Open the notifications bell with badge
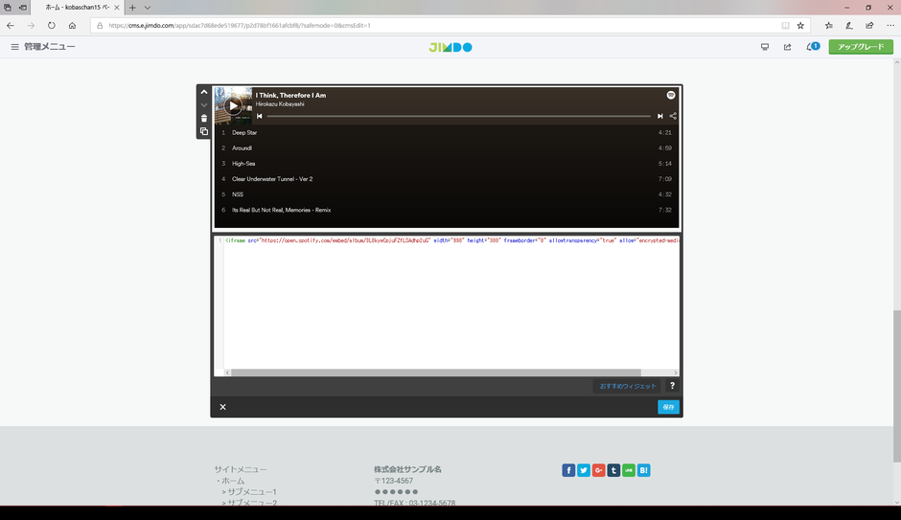 tap(812, 47)
